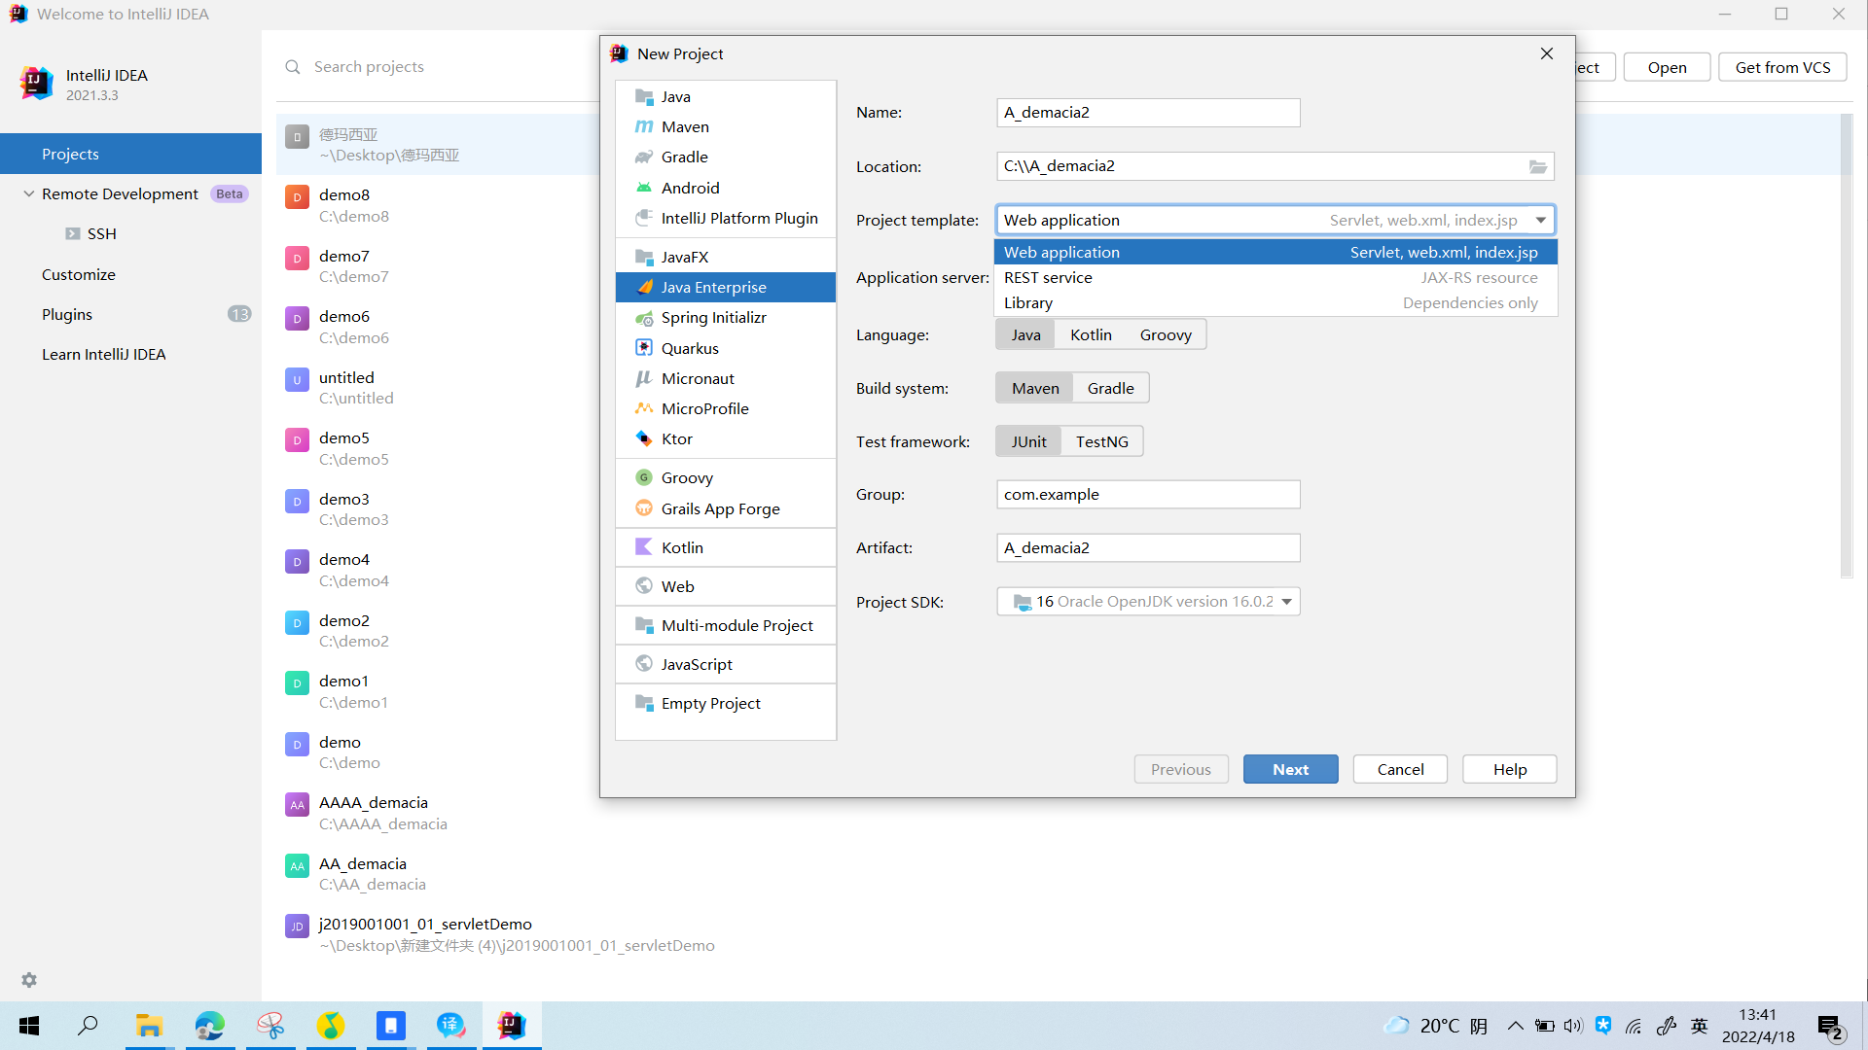
Task: Show hidden system tray icons
Action: click(1515, 1026)
